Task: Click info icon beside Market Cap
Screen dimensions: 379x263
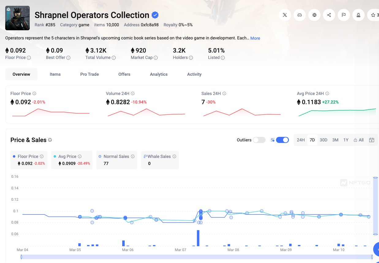Action: point(156,58)
